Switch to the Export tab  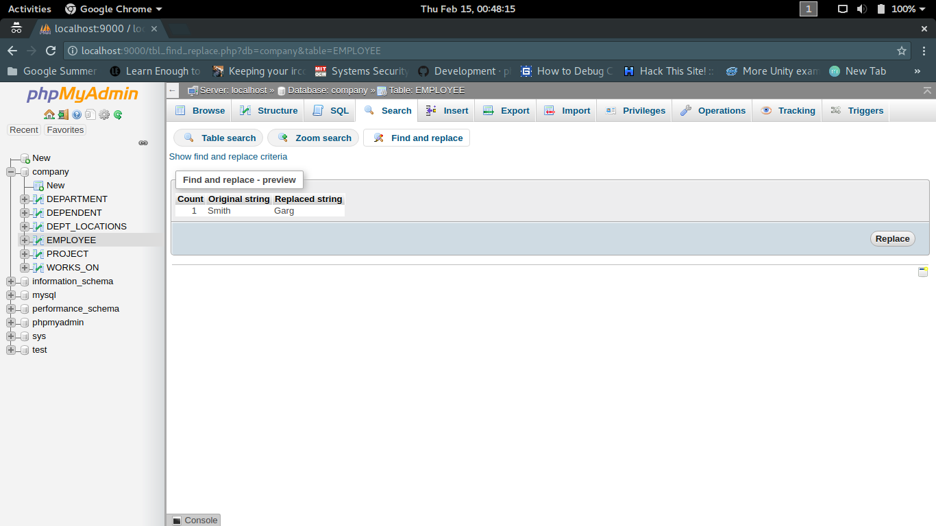coord(505,110)
